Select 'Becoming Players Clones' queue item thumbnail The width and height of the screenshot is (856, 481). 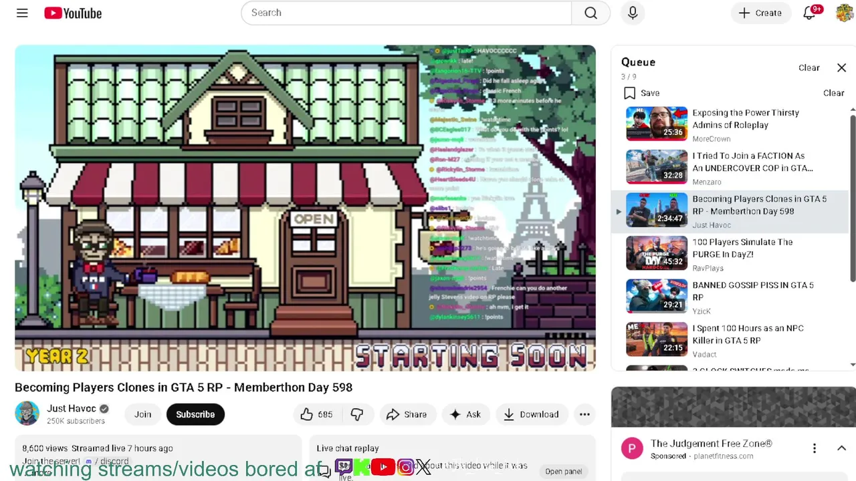pyautogui.click(x=656, y=210)
